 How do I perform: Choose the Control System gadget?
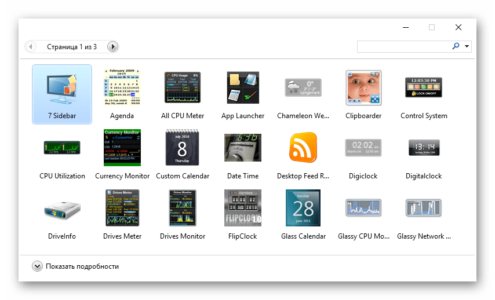tap(424, 88)
